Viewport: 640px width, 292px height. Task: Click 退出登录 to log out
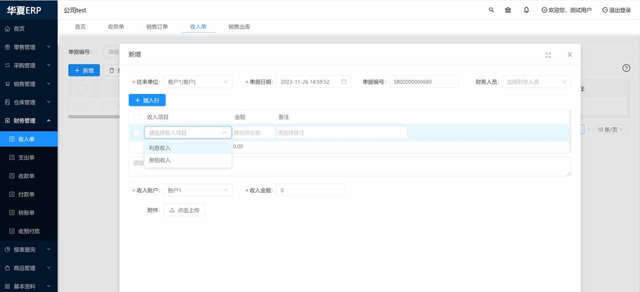616,9
